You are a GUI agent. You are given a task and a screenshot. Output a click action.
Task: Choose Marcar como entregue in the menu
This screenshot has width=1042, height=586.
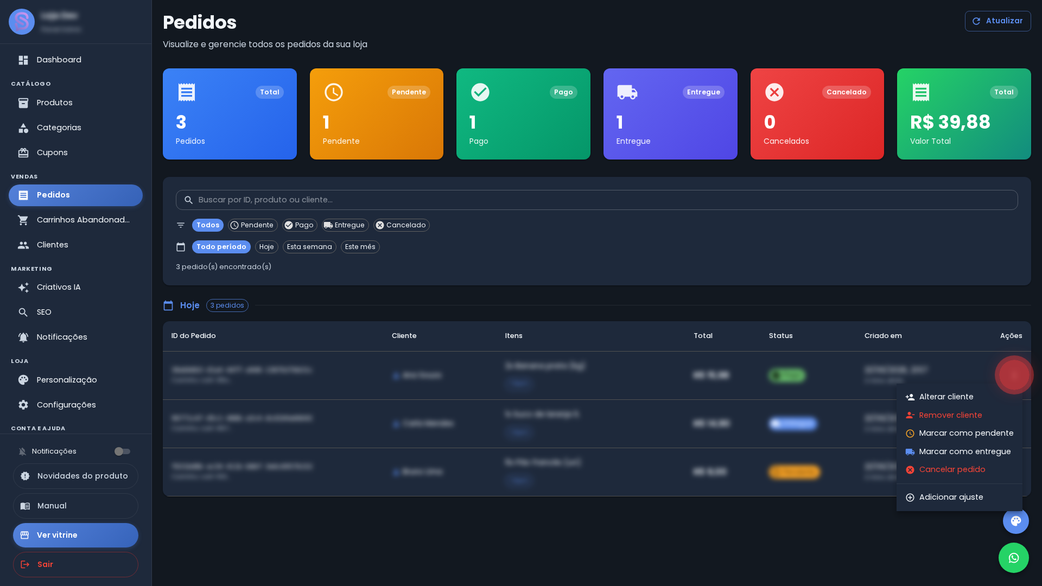click(959, 451)
